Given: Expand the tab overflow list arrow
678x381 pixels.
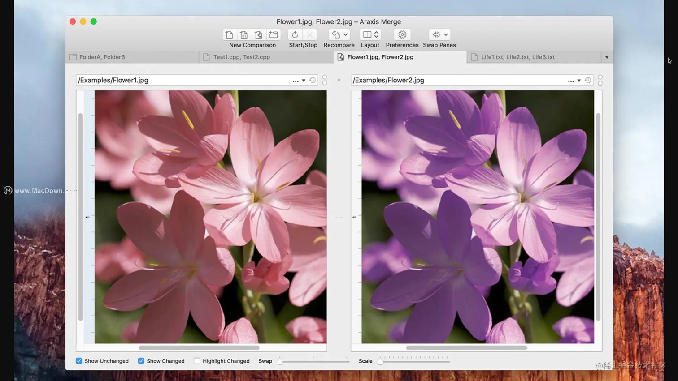Looking at the screenshot, I should point(607,57).
